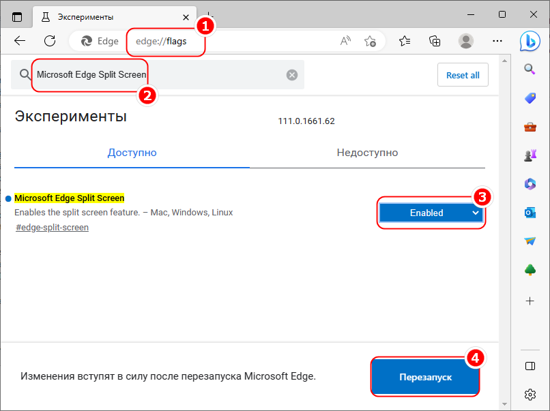
Task: Open Settings and more ellipsis menu
Action: click(497, 41)
